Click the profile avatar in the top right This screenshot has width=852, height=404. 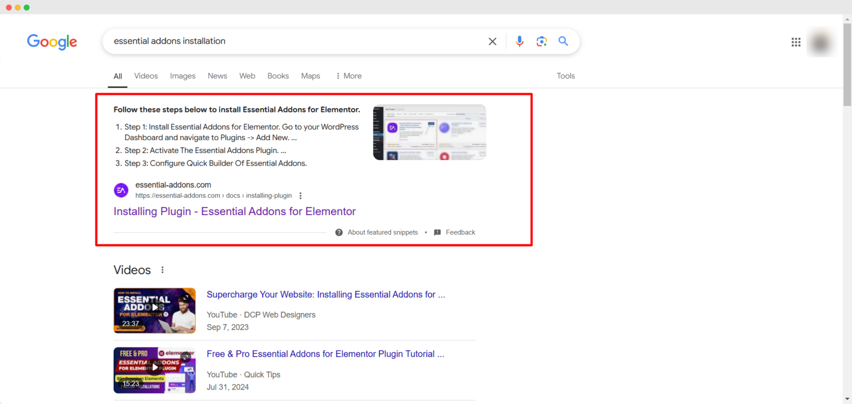[821, 42]
